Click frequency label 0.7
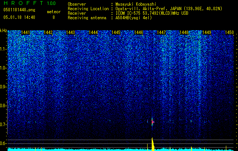Screen dimensions: 238x151 (3, 125)
